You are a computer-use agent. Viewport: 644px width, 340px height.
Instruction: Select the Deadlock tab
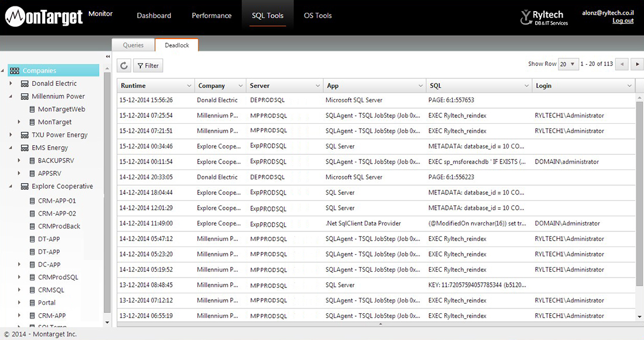[x=177, y=45]
